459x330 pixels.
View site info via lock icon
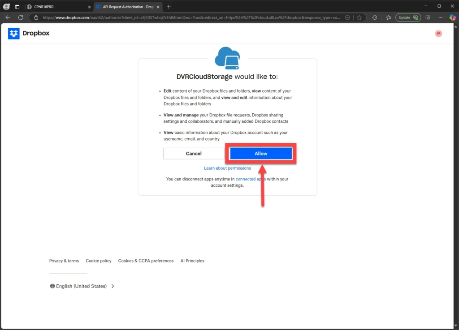tap(36, 17)
